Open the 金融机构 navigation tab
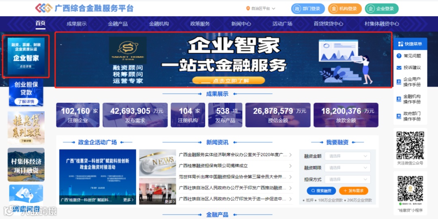Viewport: 438px width, 219px height. (159, 24)
